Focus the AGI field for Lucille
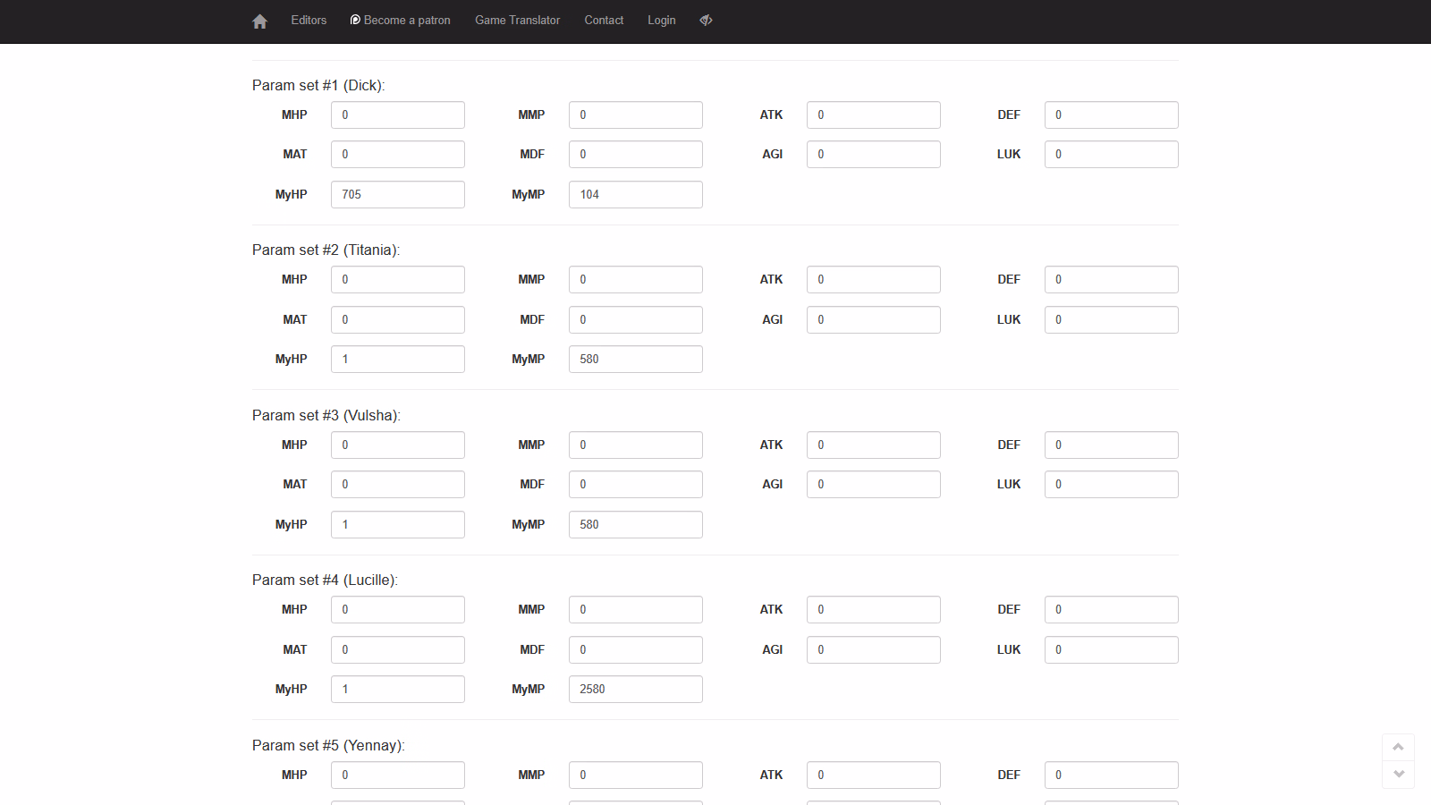Viewport: 1431px width, 805px height. [x=874, y=649]
